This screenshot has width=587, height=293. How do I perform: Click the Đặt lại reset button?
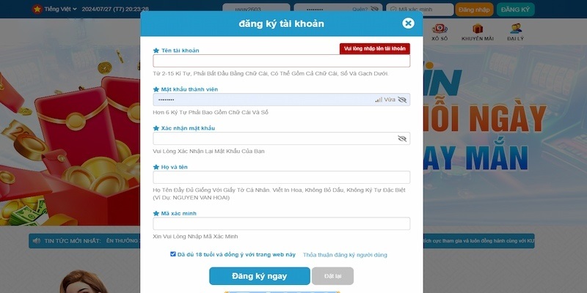(332, 276)
